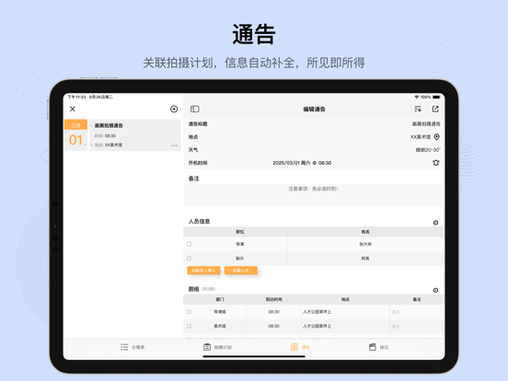Click the 剧组 section heading
Image resolution: width=508 pixels, height=381 pixels.
click(194, 289)
